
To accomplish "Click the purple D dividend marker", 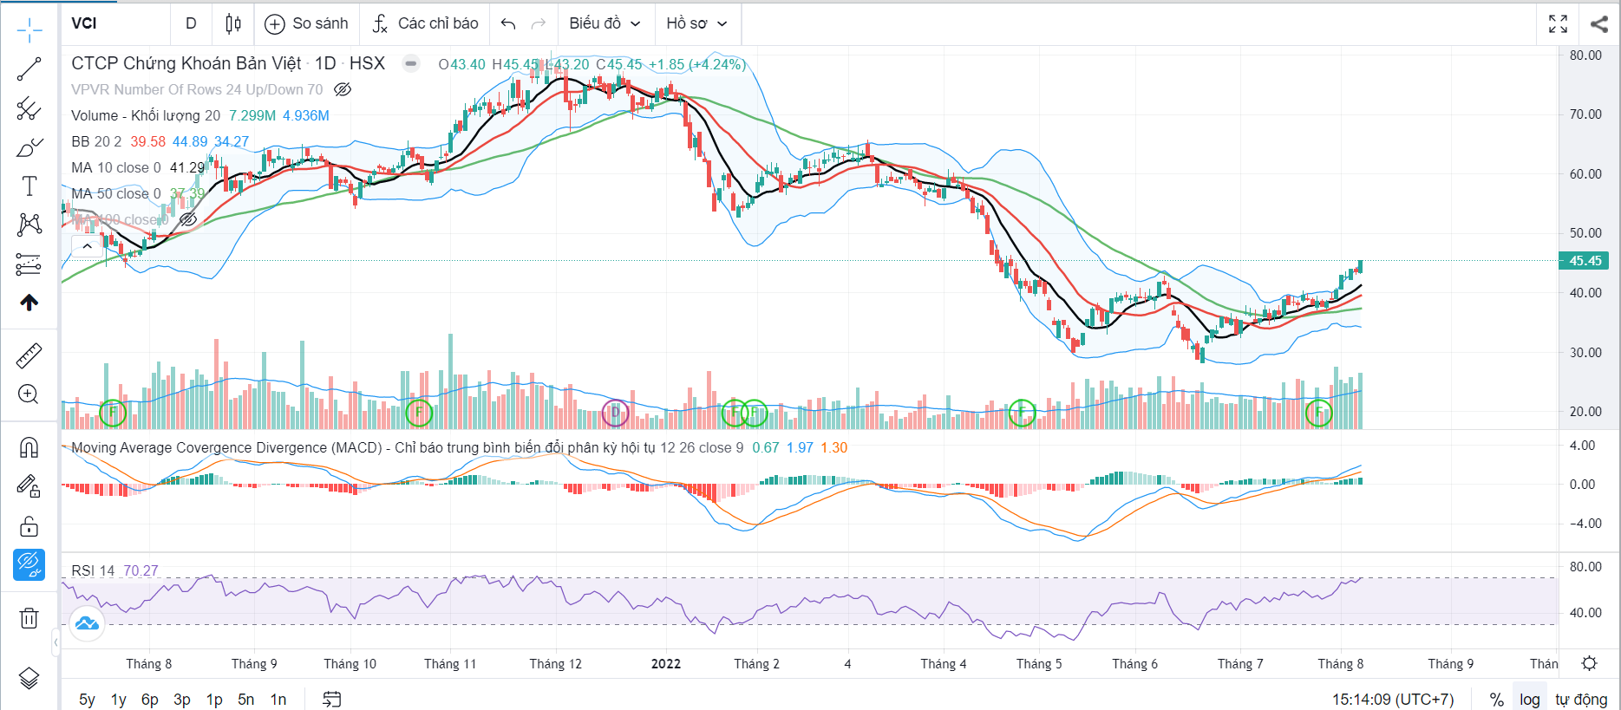I will [615, 413].
